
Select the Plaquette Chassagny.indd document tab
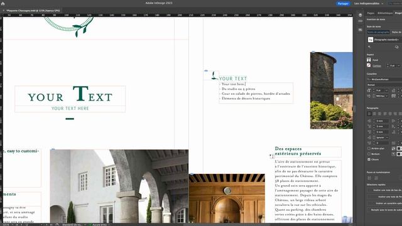click(x=33, y=11)
